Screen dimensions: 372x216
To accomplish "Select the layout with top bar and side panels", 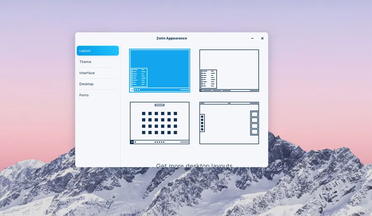I will (x=229, y=123).
